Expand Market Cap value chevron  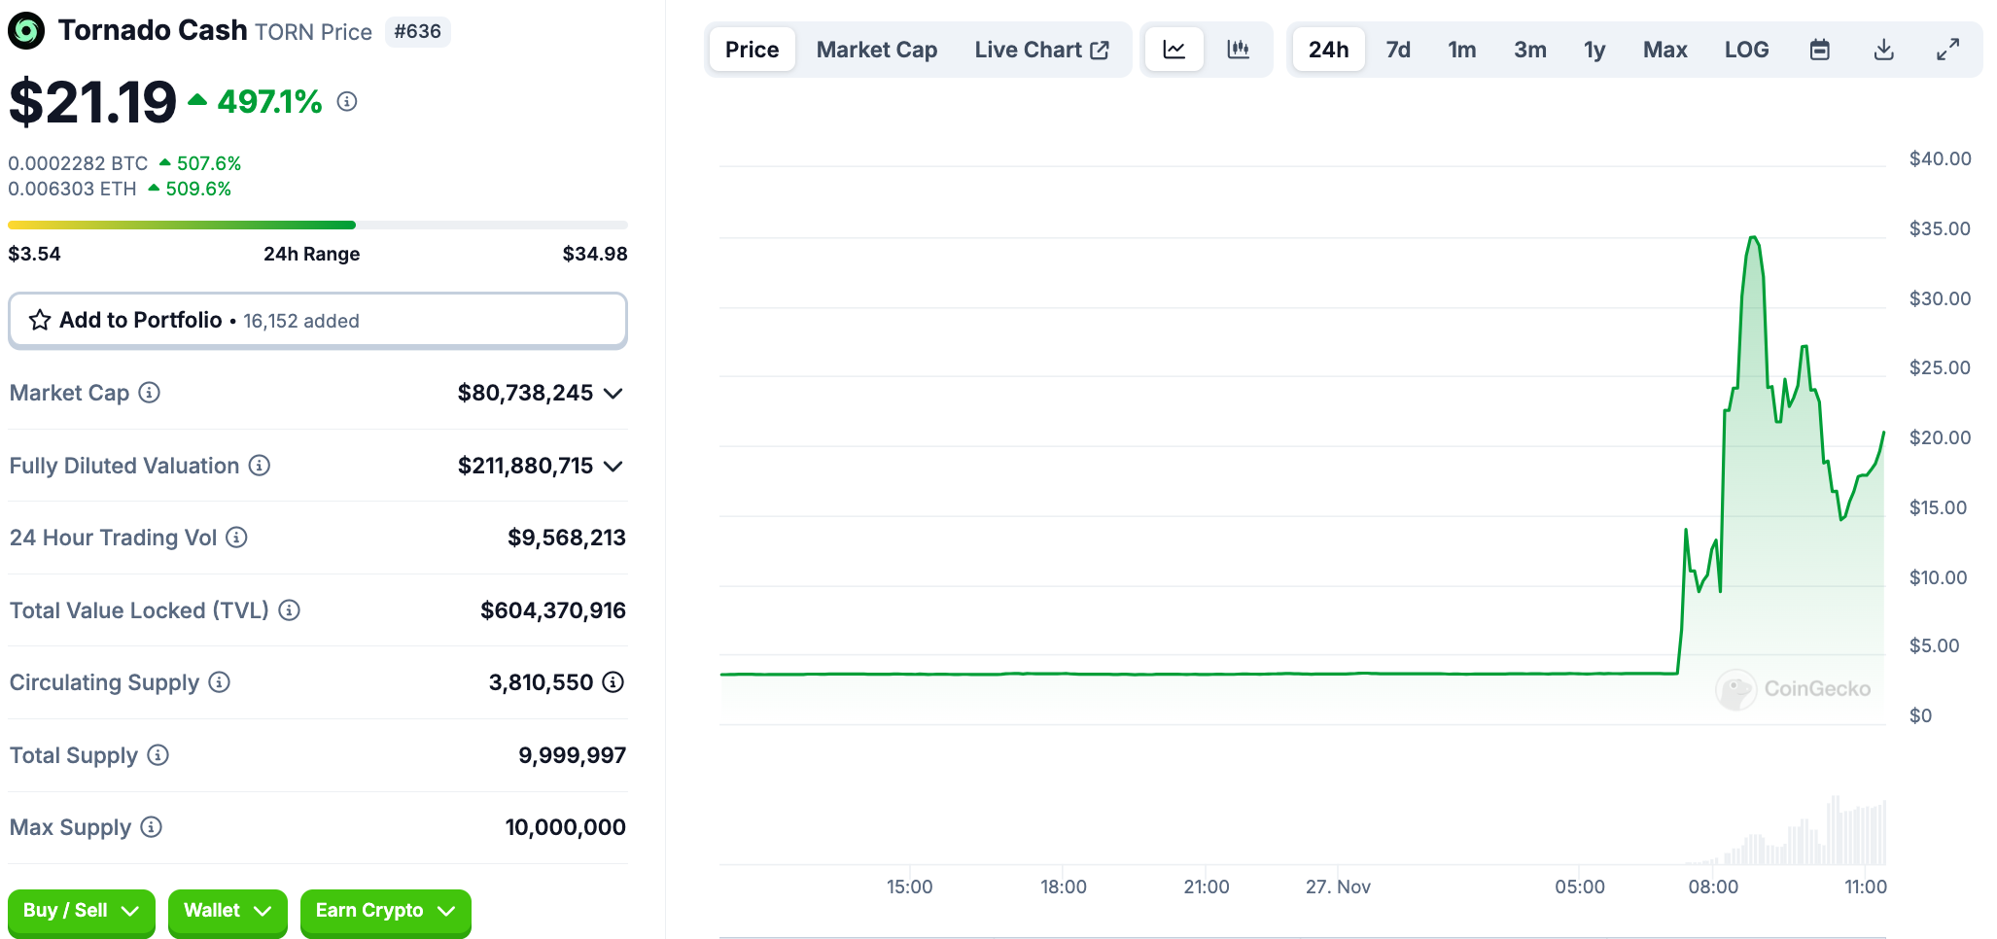pyautogui.click(x=613, y=394)
